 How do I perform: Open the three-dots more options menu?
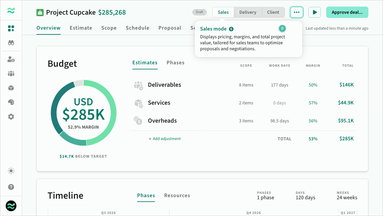(x=296, y=12)
